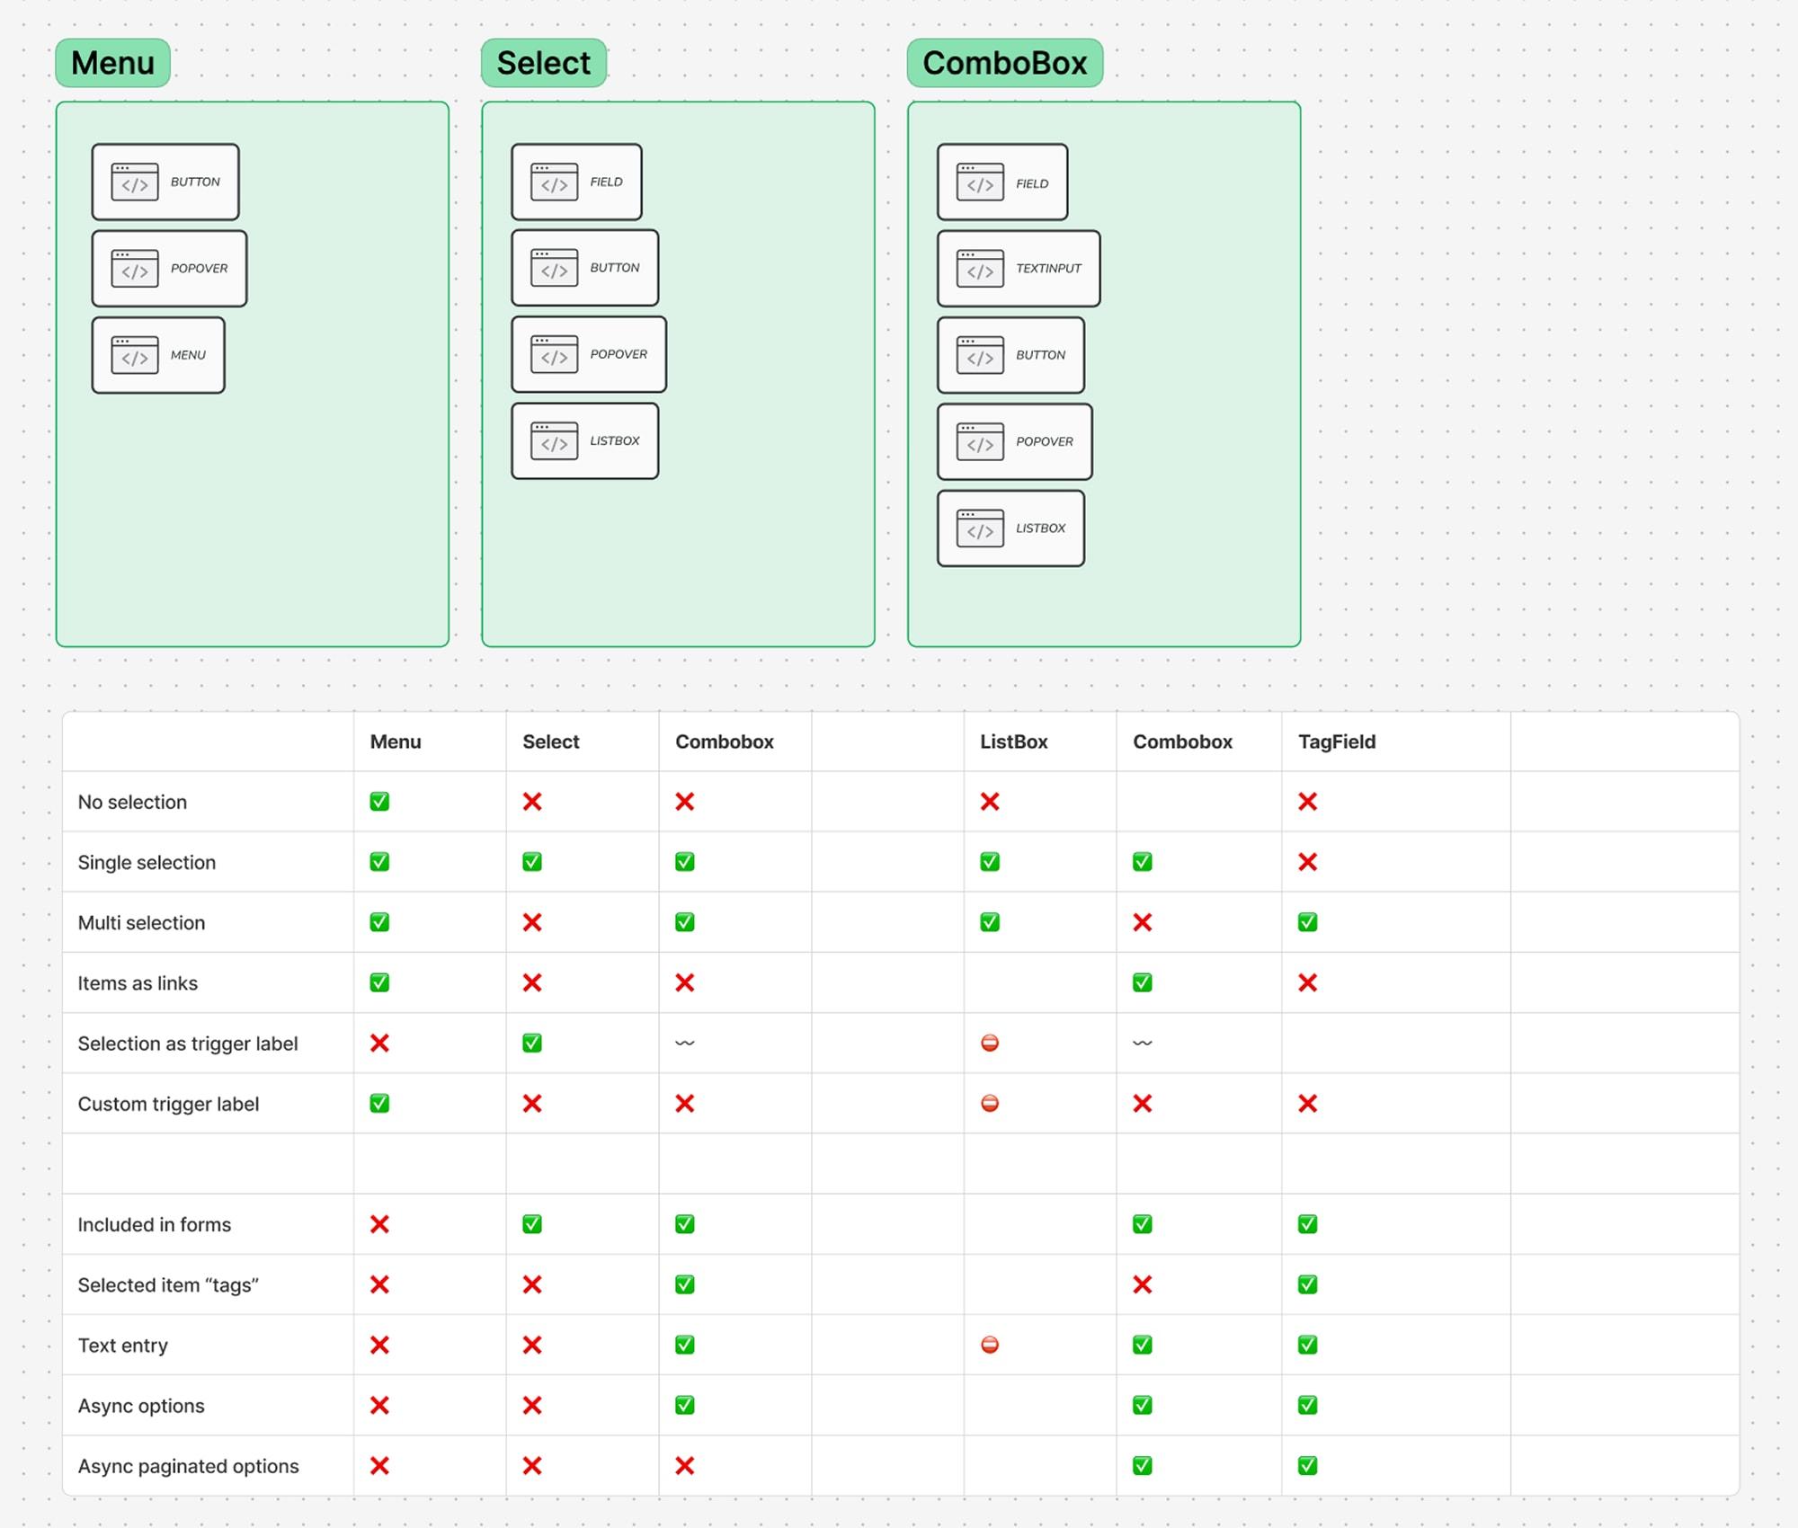
Task: Click the Select section title label
Action: pos(543,63)
